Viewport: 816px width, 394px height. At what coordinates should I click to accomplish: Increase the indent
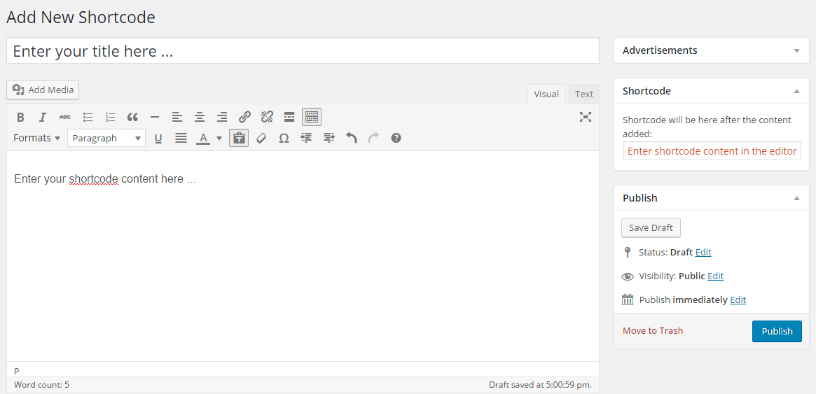(x=329, y=139)
